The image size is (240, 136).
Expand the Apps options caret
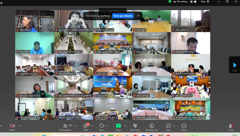point(174,126)
